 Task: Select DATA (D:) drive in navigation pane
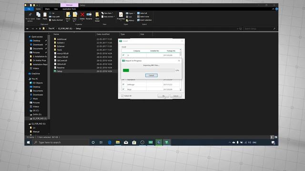(x=37, y=114)
